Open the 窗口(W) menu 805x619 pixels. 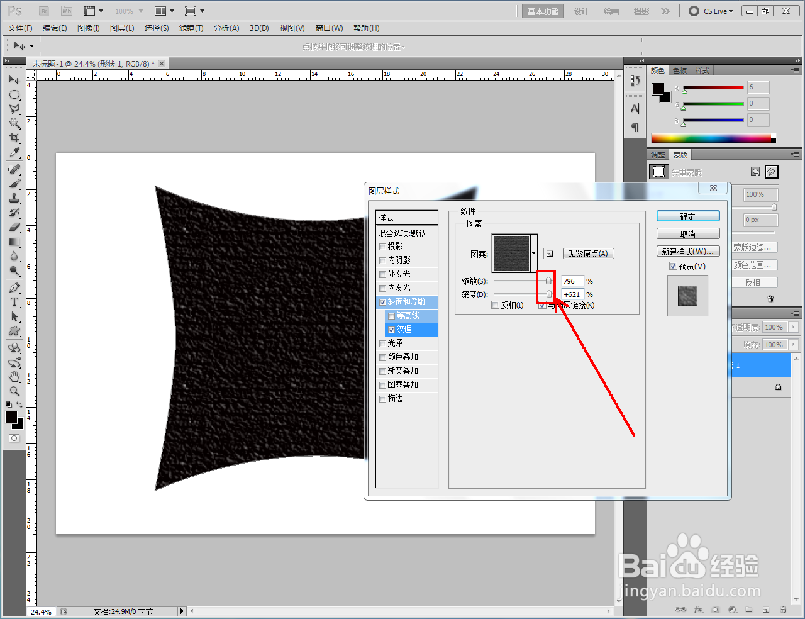tap(329, 28)
